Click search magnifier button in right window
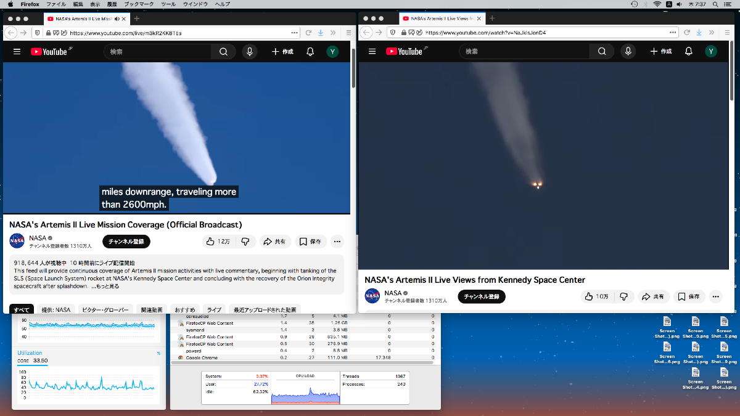Image resolution: width=740 pixels, height=416 pixels. (602, 52)
